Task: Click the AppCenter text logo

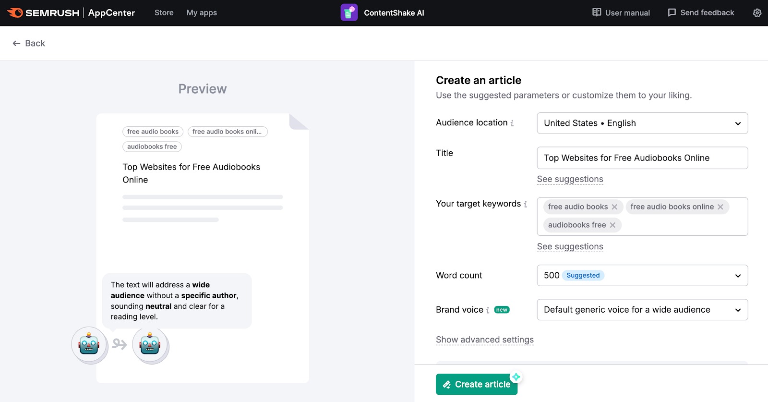Action: click(x=111, y=12)
